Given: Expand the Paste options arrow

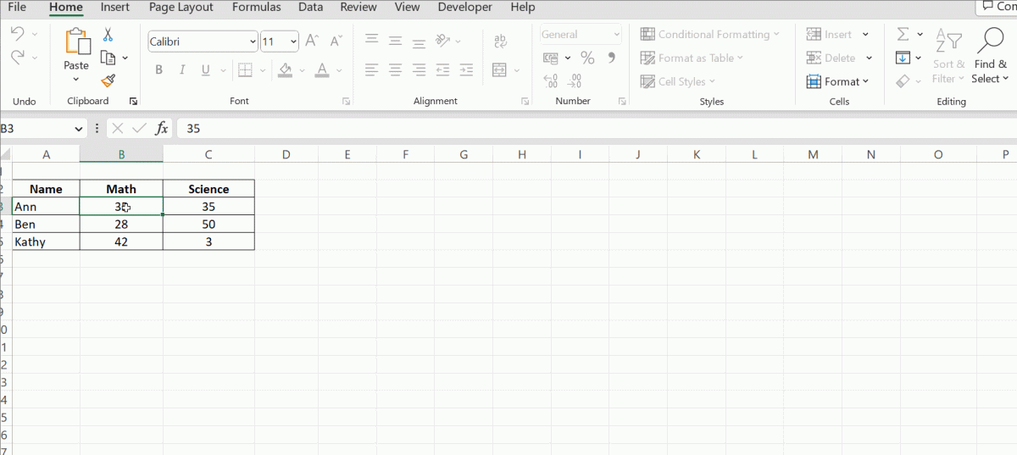Looking at the screenshot, I should 76,80.
